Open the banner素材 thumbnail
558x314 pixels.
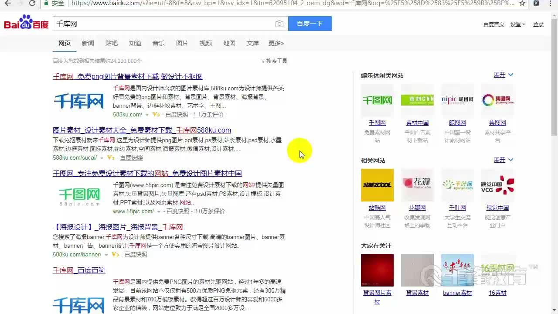click(457, 270)
